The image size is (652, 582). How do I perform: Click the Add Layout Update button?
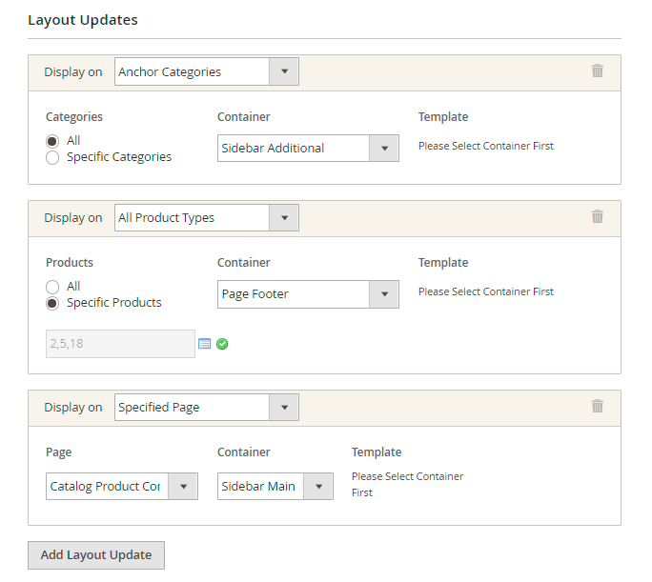(96, 555)
